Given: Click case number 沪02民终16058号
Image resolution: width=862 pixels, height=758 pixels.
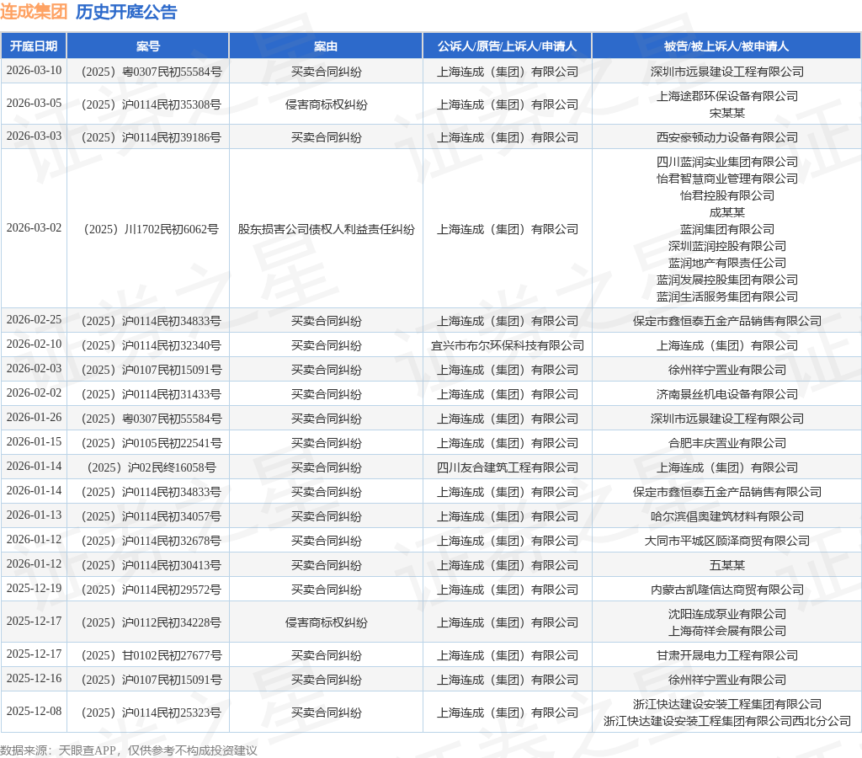Looking at the screenshot, I should (x=152, y=467).
